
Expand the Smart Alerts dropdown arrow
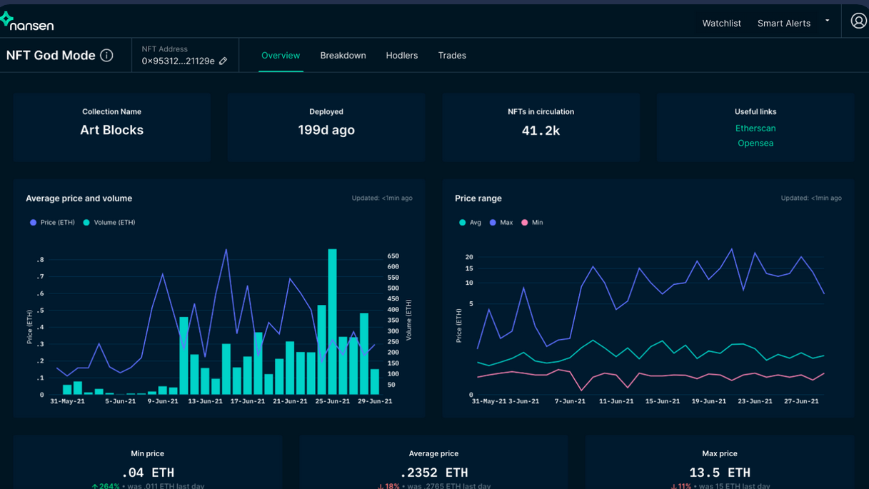(x=828, y=21)
